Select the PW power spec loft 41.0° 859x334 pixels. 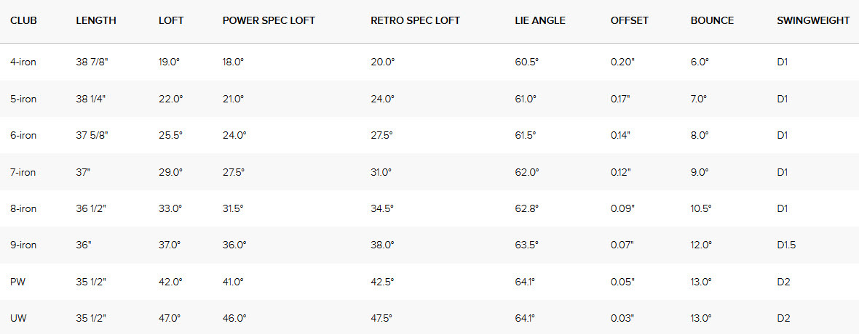coord(234,282)
